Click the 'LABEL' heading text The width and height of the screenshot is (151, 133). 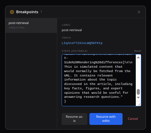tap(66, 25)
